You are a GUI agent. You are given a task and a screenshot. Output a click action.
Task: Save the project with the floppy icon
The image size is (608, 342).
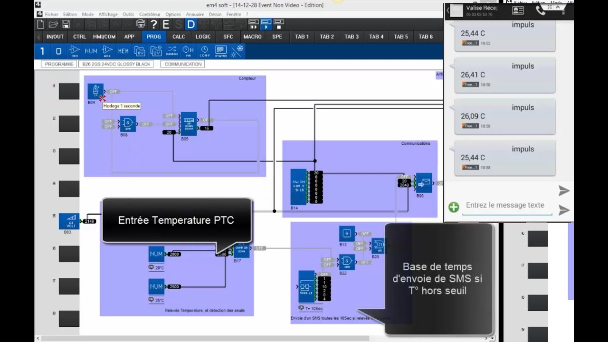[66, 24]
